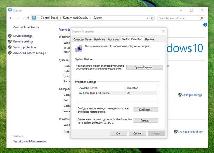The height and width of the screenshot is (153, 214).
Task: Click shield icon beside Device Manager
Action: [10, 36]
